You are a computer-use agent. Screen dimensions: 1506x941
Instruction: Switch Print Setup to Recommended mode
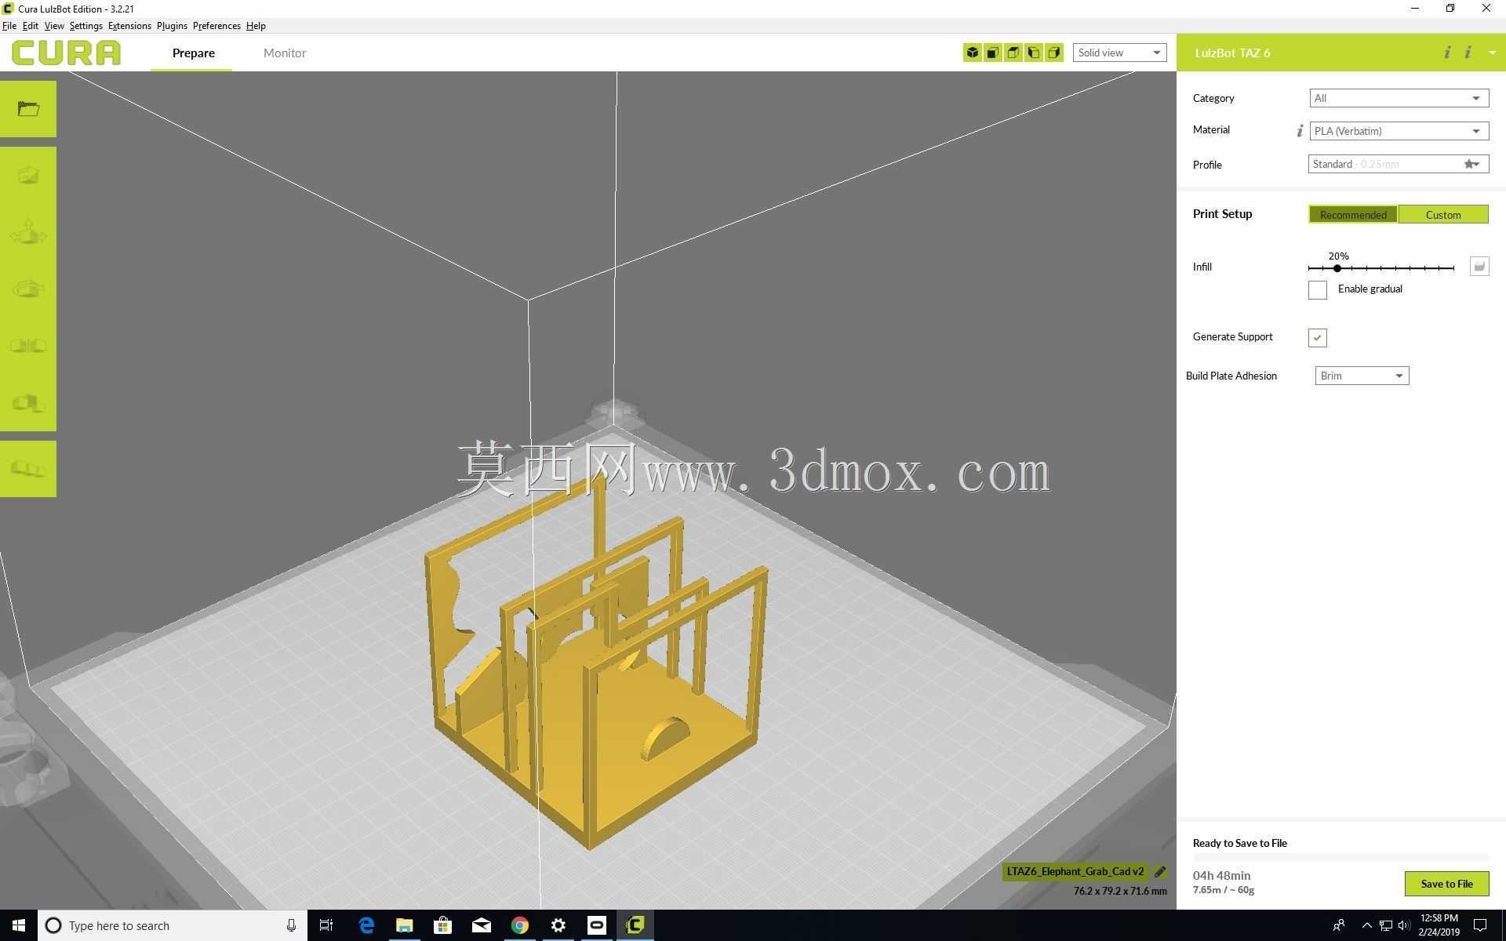(x=1353, y=215)
